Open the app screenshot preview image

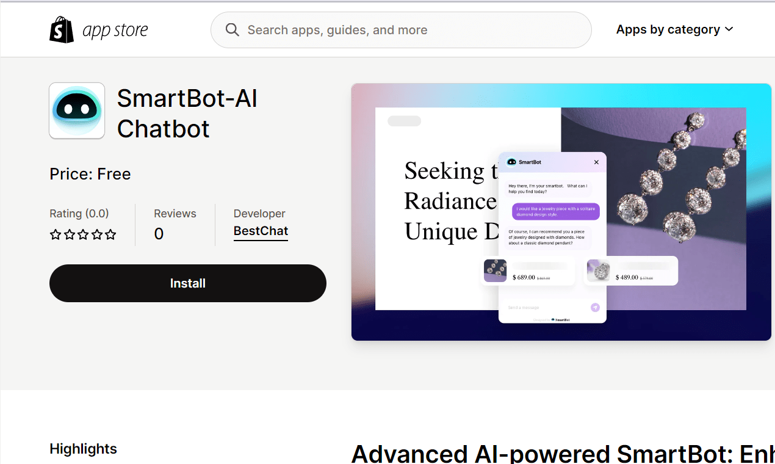pos(561,212)
